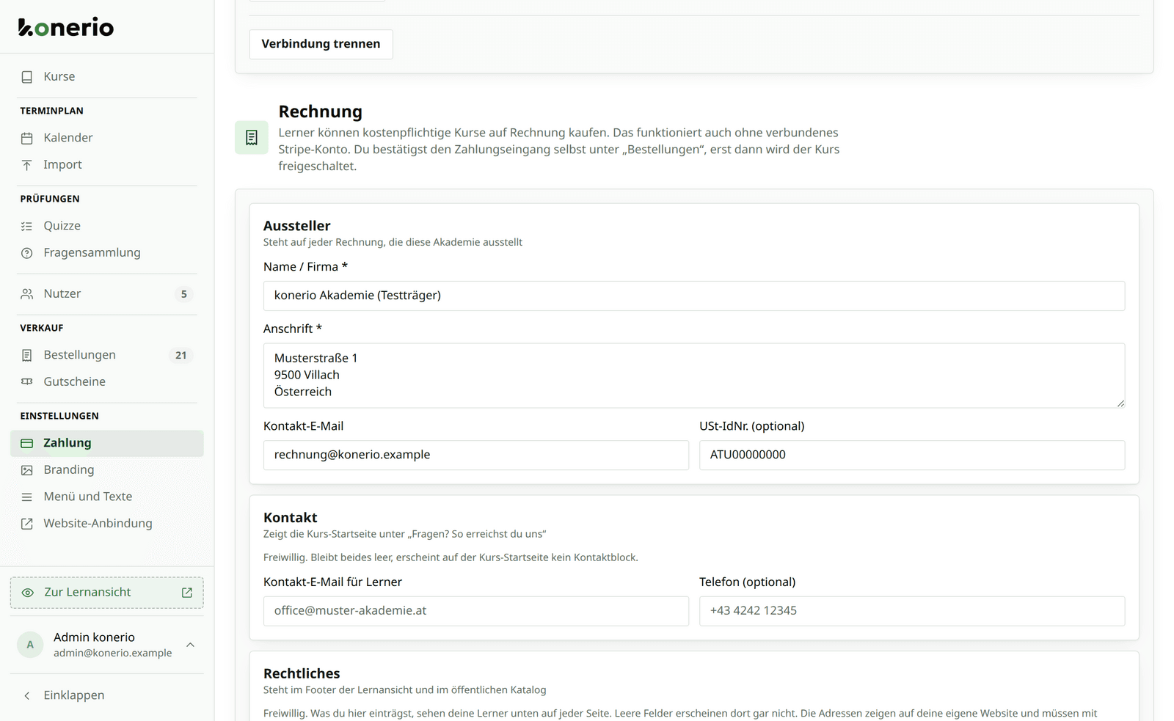This screenshot has width=1174, height=721.
Task: Click the Menü und Texte lines icon
Action: (x=27, y=497)
